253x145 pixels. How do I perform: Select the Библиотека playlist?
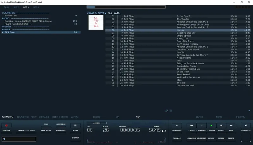pyautogui.click(x=41, y=15)
